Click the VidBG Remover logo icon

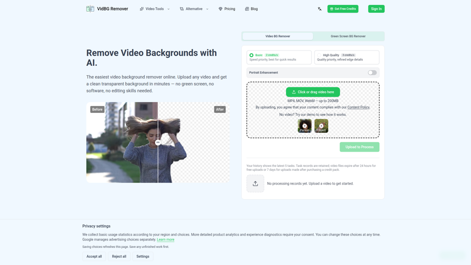pos(90,9)
